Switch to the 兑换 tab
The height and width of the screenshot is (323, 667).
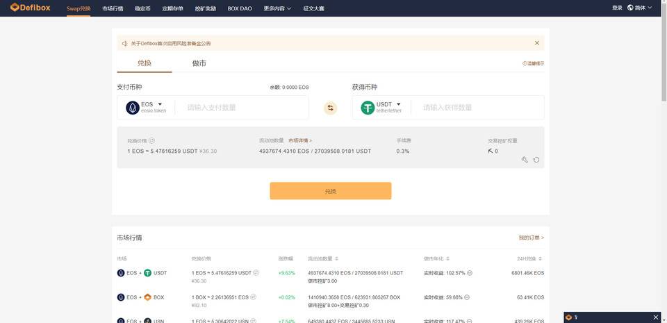145,63
